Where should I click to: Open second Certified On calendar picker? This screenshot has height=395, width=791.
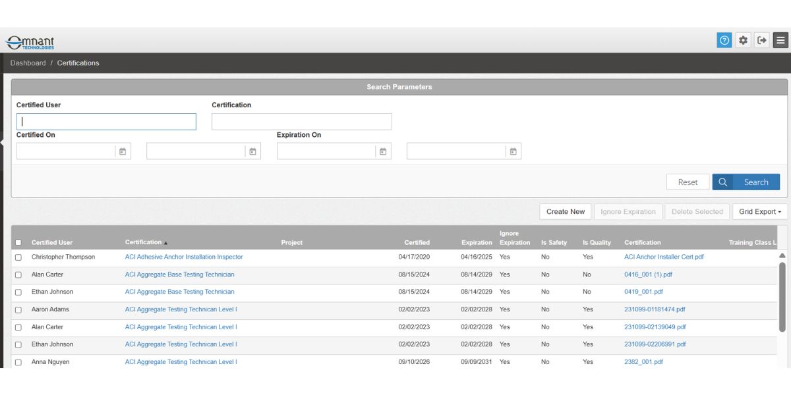(x=252, y=151)
